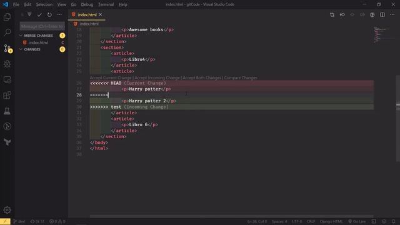Click Accept Current Change link

[x=111, y=77]
